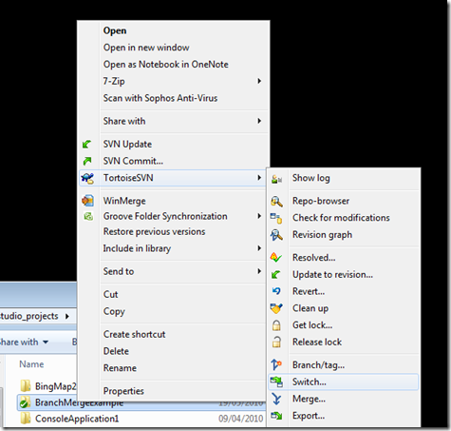Click the green SVN Update arrow icon
The height and width of the screenshot is (431, 451).
coord(86,145)
